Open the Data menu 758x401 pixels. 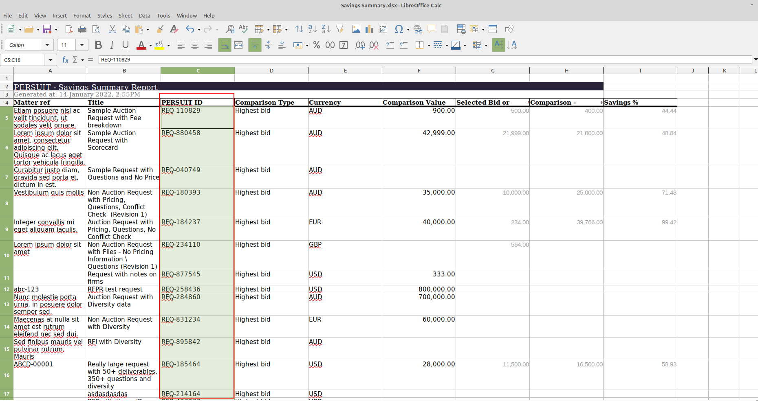pyautogui.click(x=144, y=15)
